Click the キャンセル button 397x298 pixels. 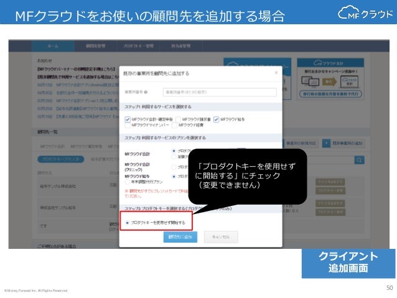(221, 237)
